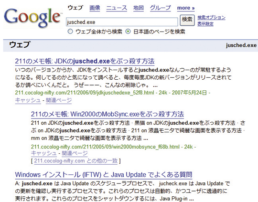This screenshot has width=258, height=202.
Task: Open 表示設定 link
Action: coord(205,24)
